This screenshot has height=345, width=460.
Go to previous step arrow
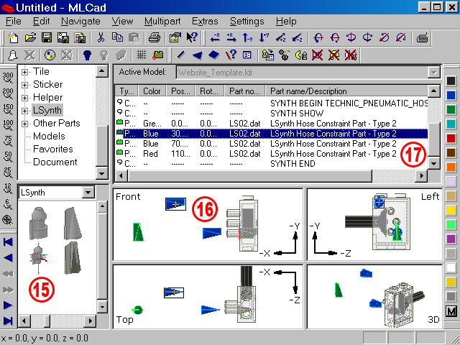(x=8, y=258)
